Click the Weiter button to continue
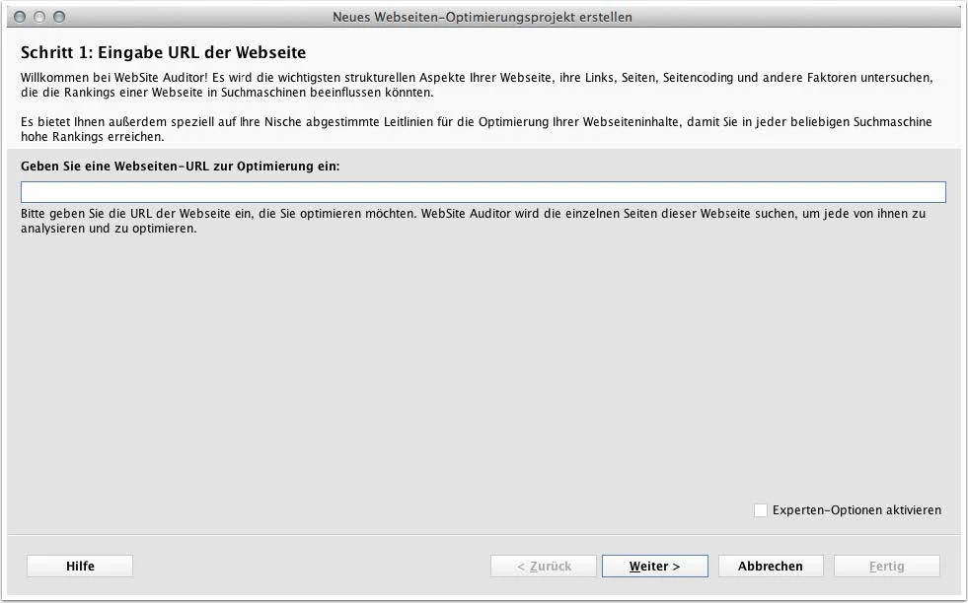The height and width of the screenshot is (603, 968). point(654,566)
